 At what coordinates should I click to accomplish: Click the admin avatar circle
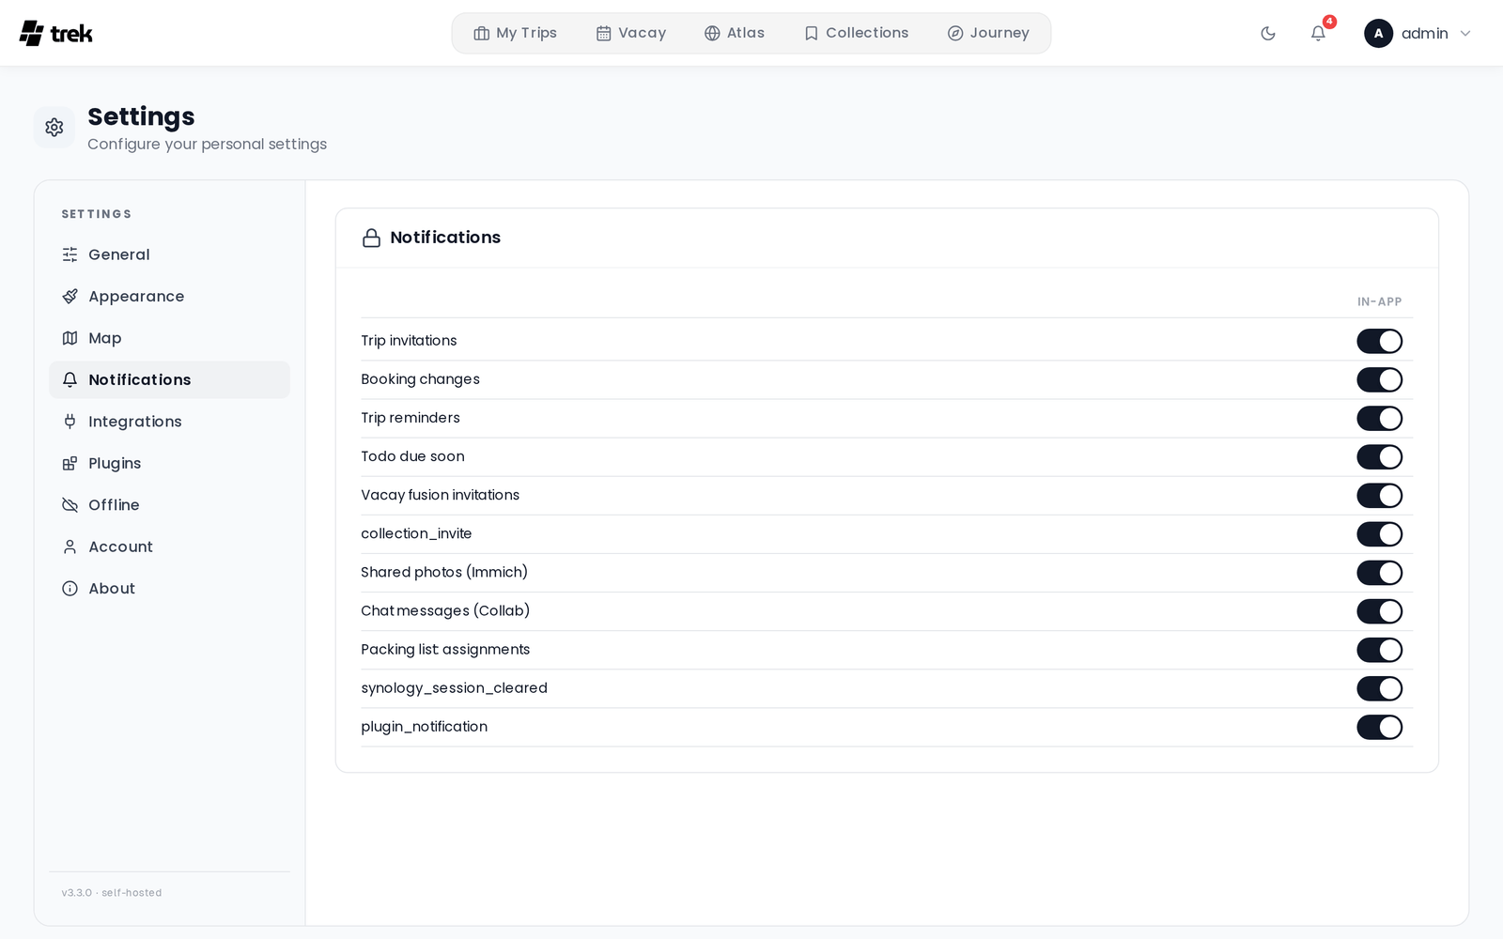[1378, 34]
